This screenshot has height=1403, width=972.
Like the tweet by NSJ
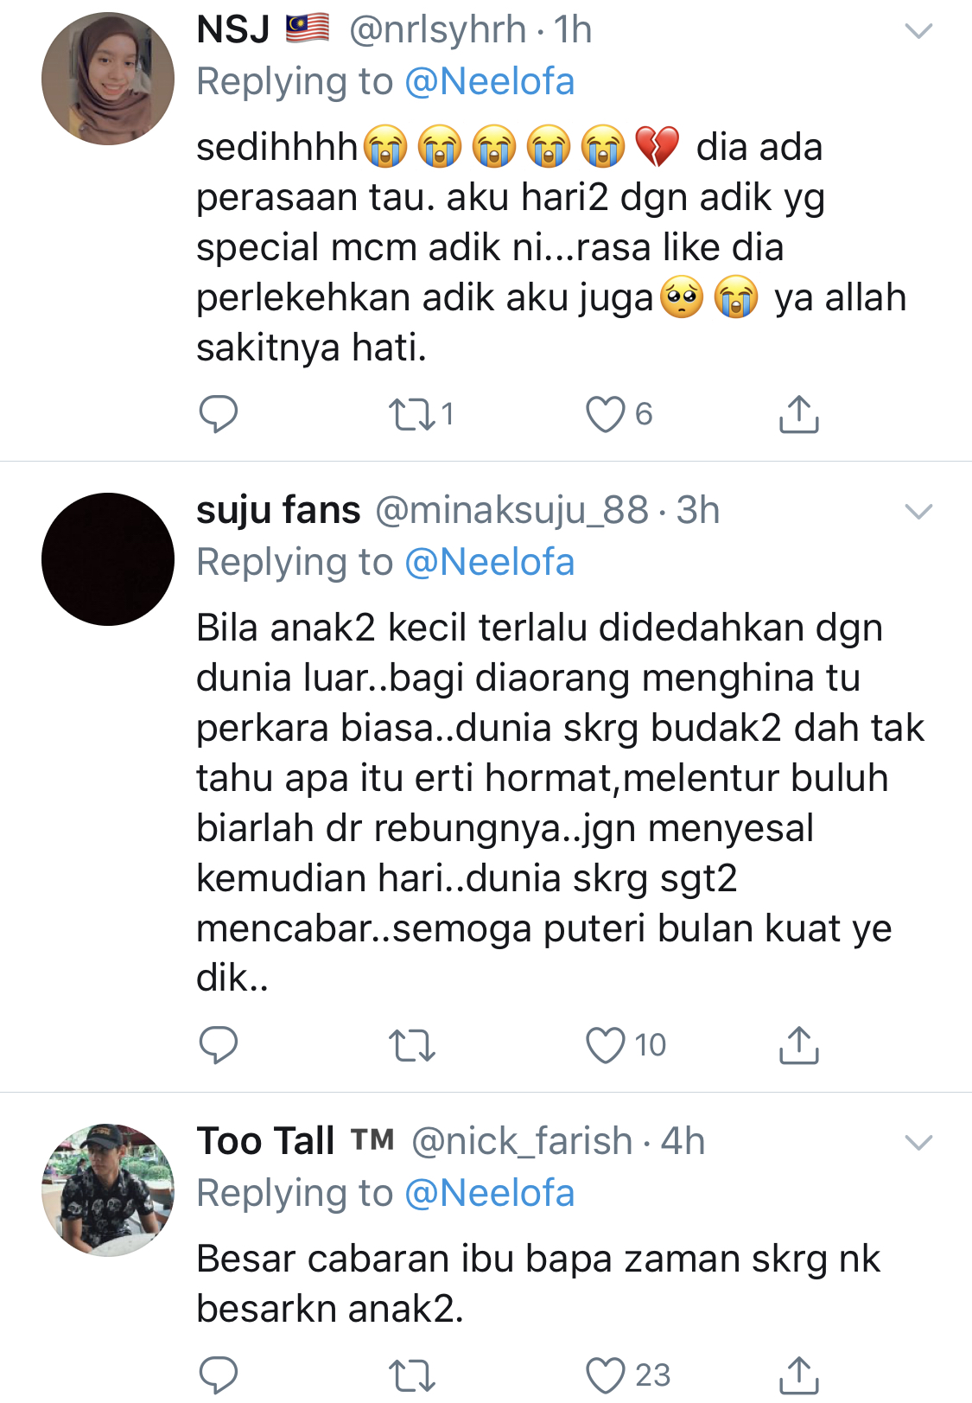pyautogui.click(x=606, y=414)
